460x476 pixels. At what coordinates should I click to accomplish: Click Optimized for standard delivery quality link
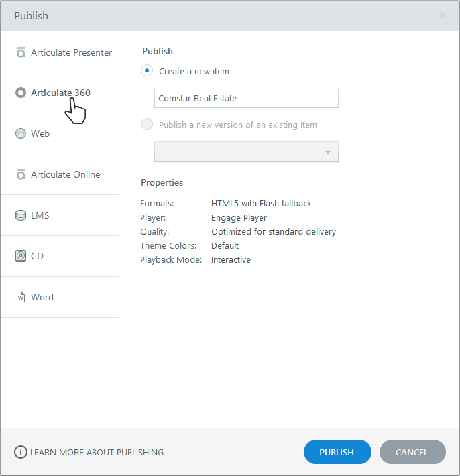coord(274,231)
